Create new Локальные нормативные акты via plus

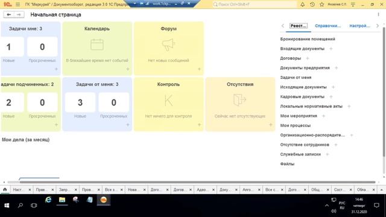[x=349, y=106]
